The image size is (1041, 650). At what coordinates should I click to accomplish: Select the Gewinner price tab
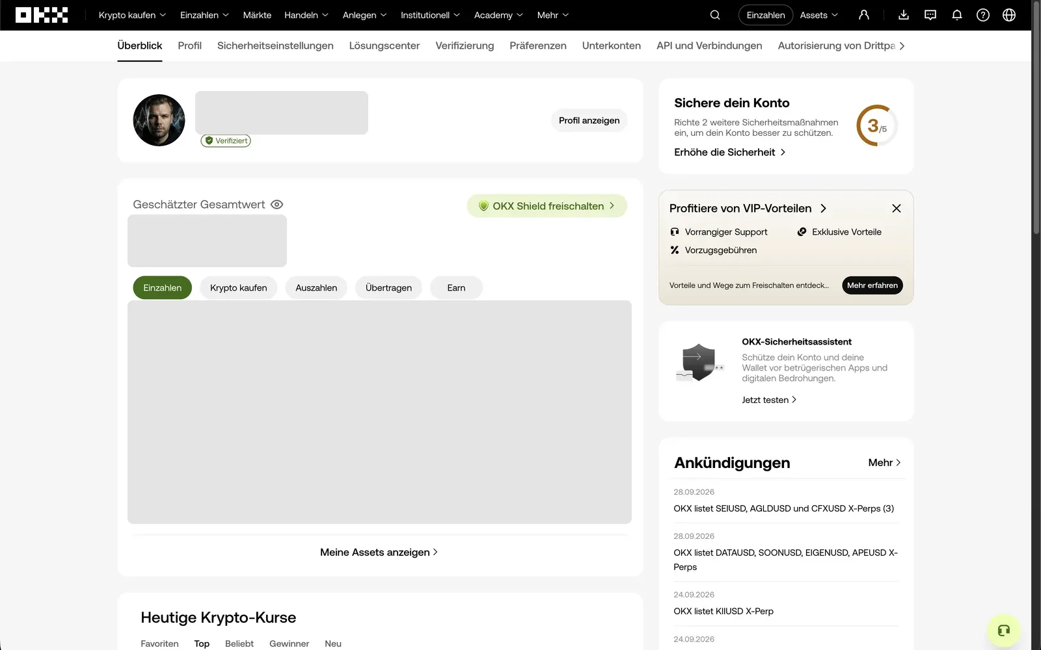point(289,643)
